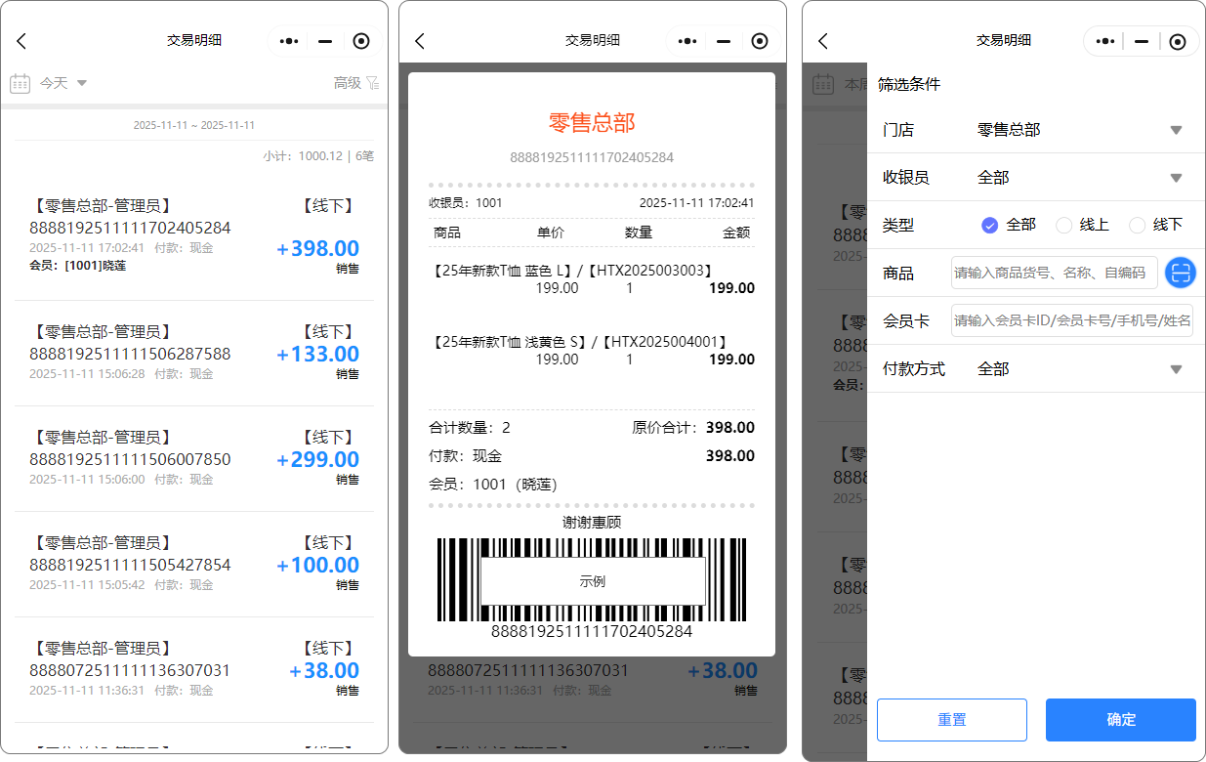Click the 高级 advanced filter funnel icon
Image resolution: width=1206 pixels, height=762 pixels.
point(372,83)
